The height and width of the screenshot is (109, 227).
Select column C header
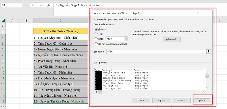click(61, 20)
